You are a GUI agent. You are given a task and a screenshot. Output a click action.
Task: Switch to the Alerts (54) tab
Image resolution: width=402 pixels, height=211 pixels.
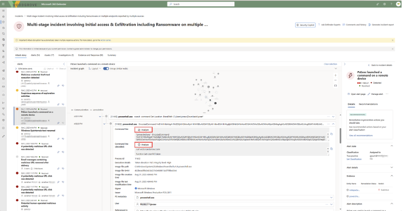[35, 55]
